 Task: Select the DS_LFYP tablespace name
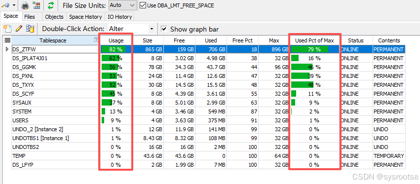[23, 165]
